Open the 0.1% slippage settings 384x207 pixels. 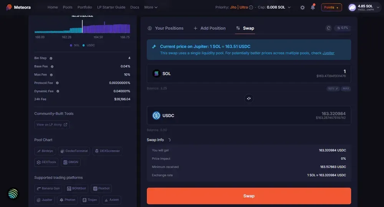pyautogui.click(x=343, y=28)
